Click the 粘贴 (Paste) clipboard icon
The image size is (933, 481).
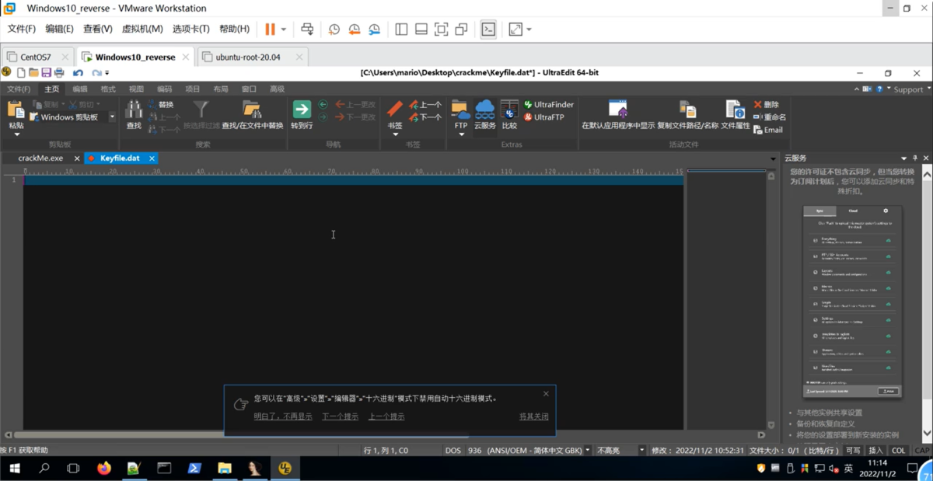[16, 110]
